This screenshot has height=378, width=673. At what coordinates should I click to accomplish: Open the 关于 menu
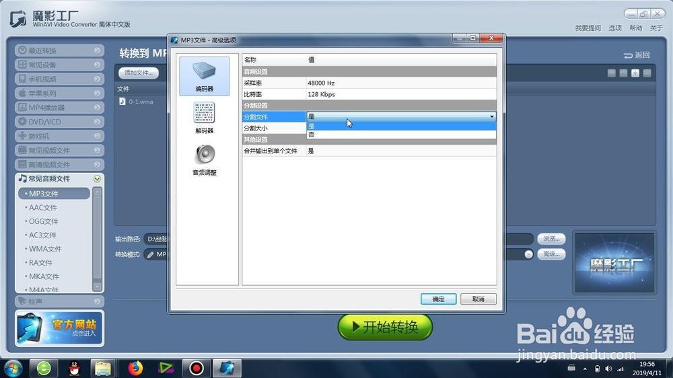pos(656,28)
